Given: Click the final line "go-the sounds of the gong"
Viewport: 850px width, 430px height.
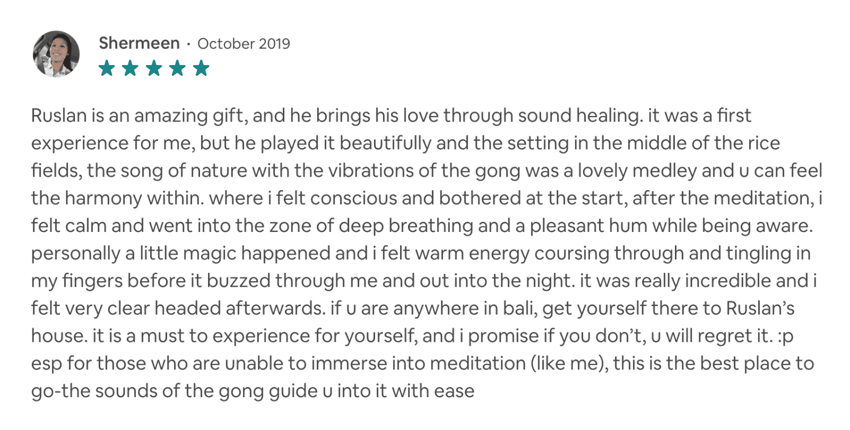Looking at the screenshot, I should 252,390.
